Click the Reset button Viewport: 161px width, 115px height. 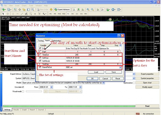[x=118, y=79]
